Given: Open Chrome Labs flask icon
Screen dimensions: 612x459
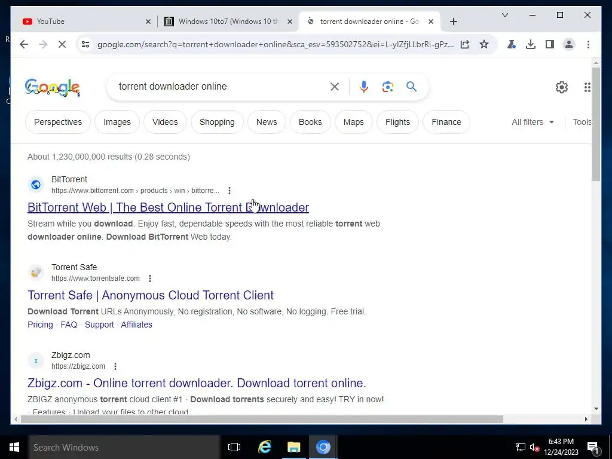Looking at the screenshot, I should coord(512,44).
